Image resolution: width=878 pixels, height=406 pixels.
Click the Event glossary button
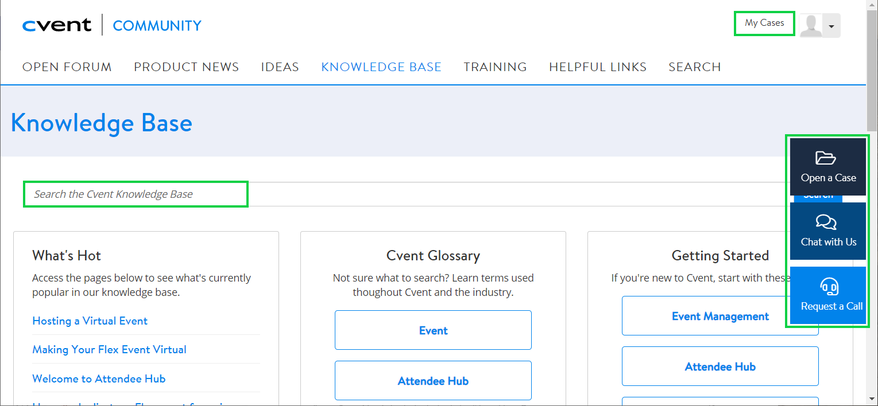(x=433, y=330)
